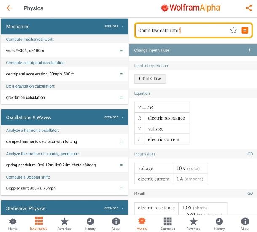Screen dimensions: 257x232
Task: Tap the Oscillations & Waves section title
Action: click(x=28, y=117)
